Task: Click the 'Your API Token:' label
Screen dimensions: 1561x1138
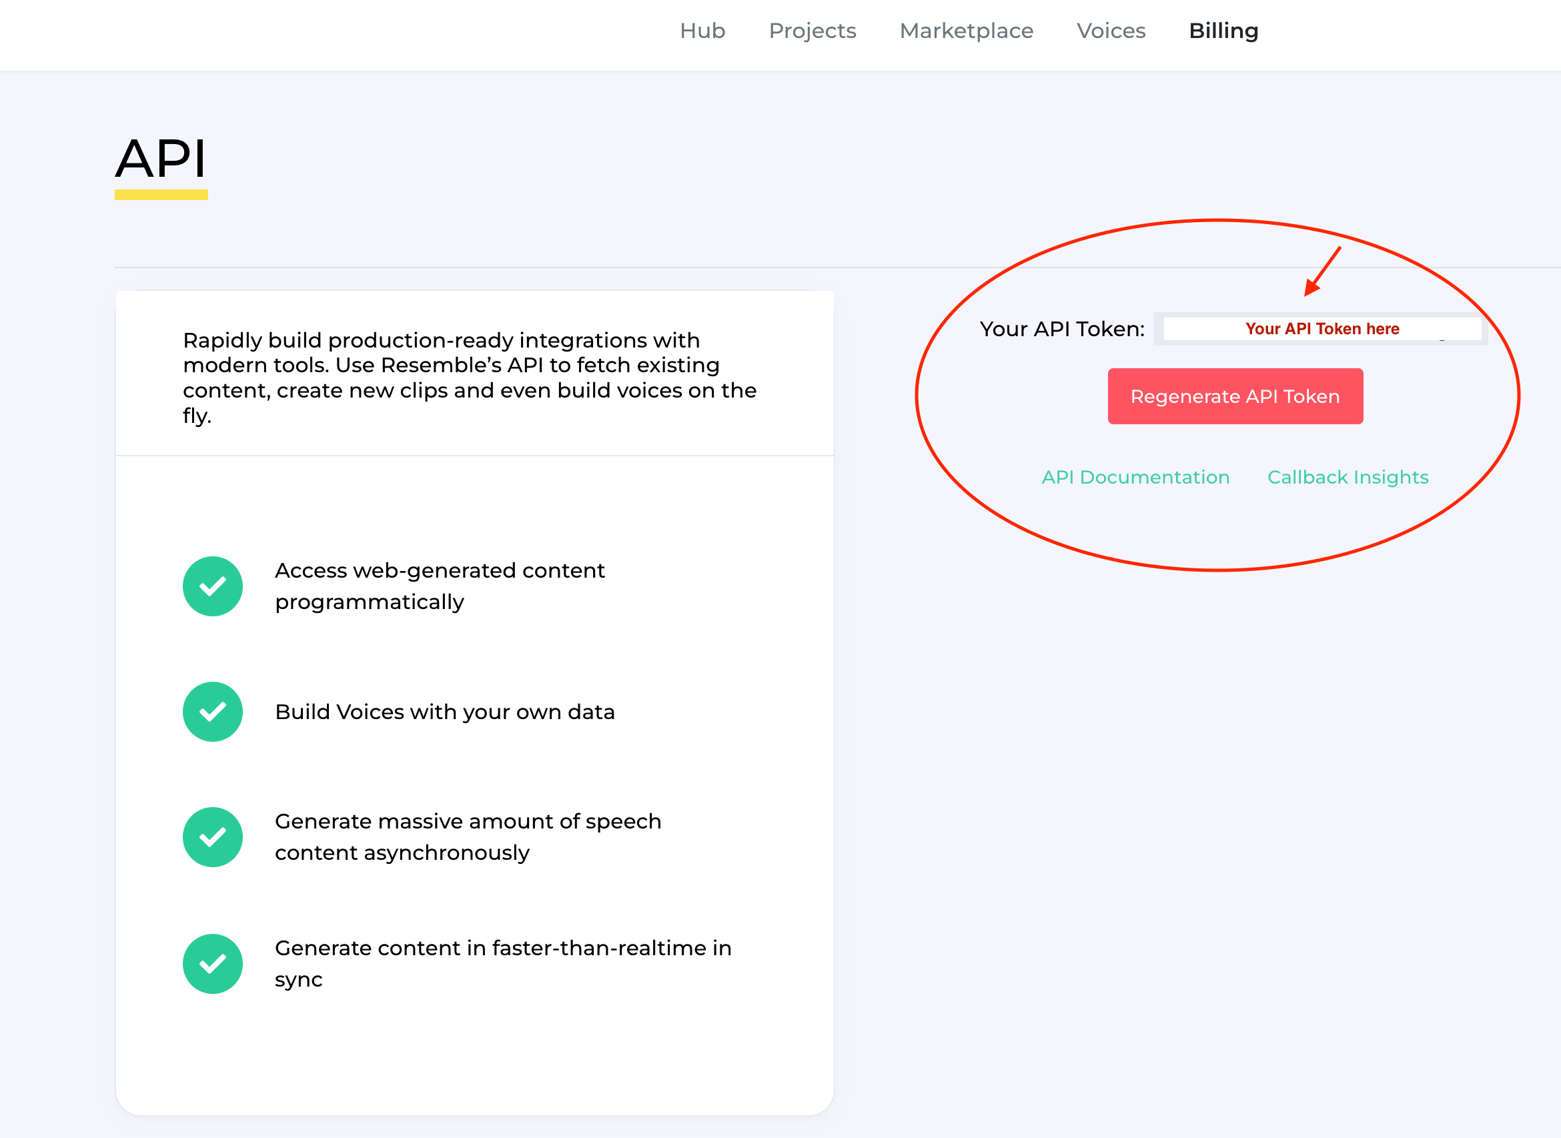Action: 1061,329
